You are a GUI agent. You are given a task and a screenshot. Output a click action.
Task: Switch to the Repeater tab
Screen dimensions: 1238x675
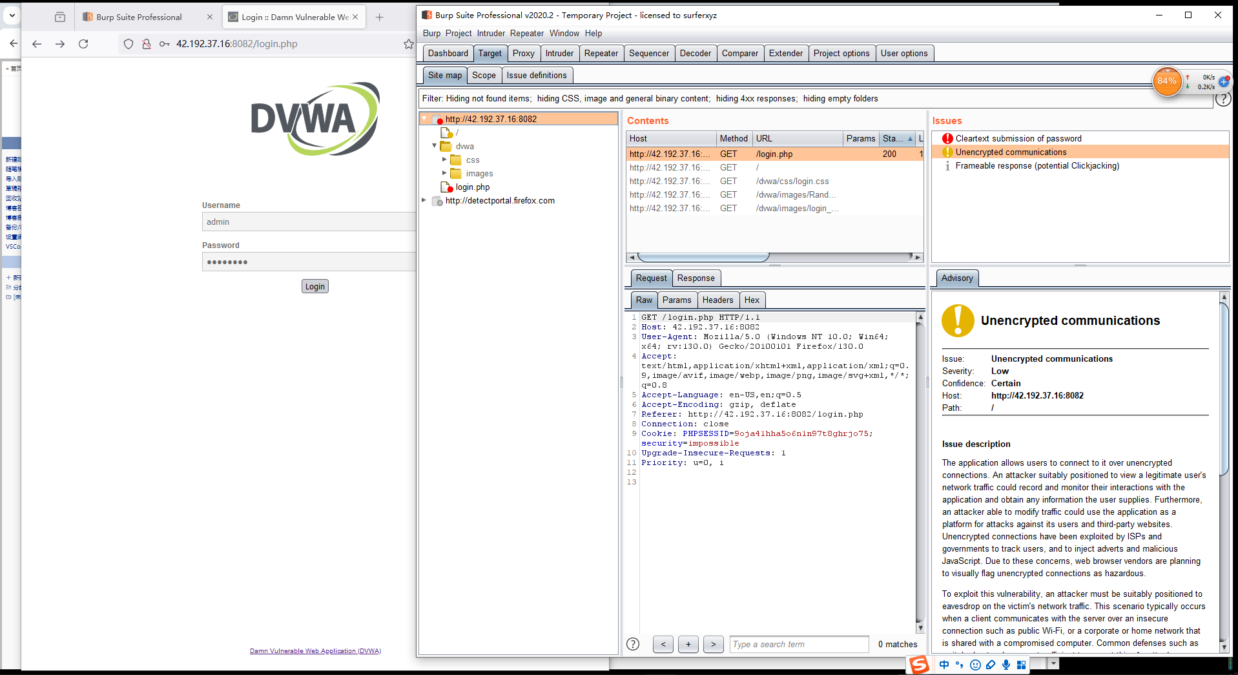601,54
